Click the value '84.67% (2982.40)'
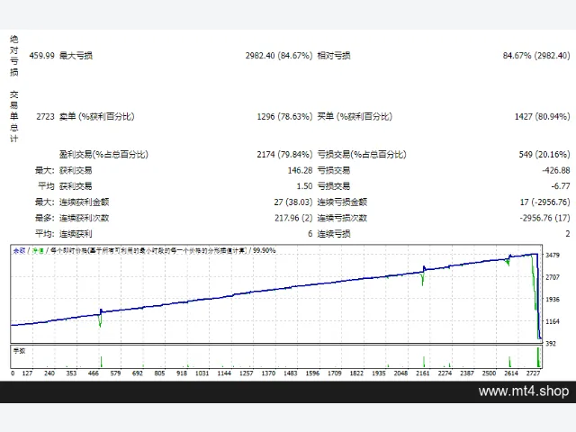The height and width of the screenshot is (432, 576). coord(536,56)
